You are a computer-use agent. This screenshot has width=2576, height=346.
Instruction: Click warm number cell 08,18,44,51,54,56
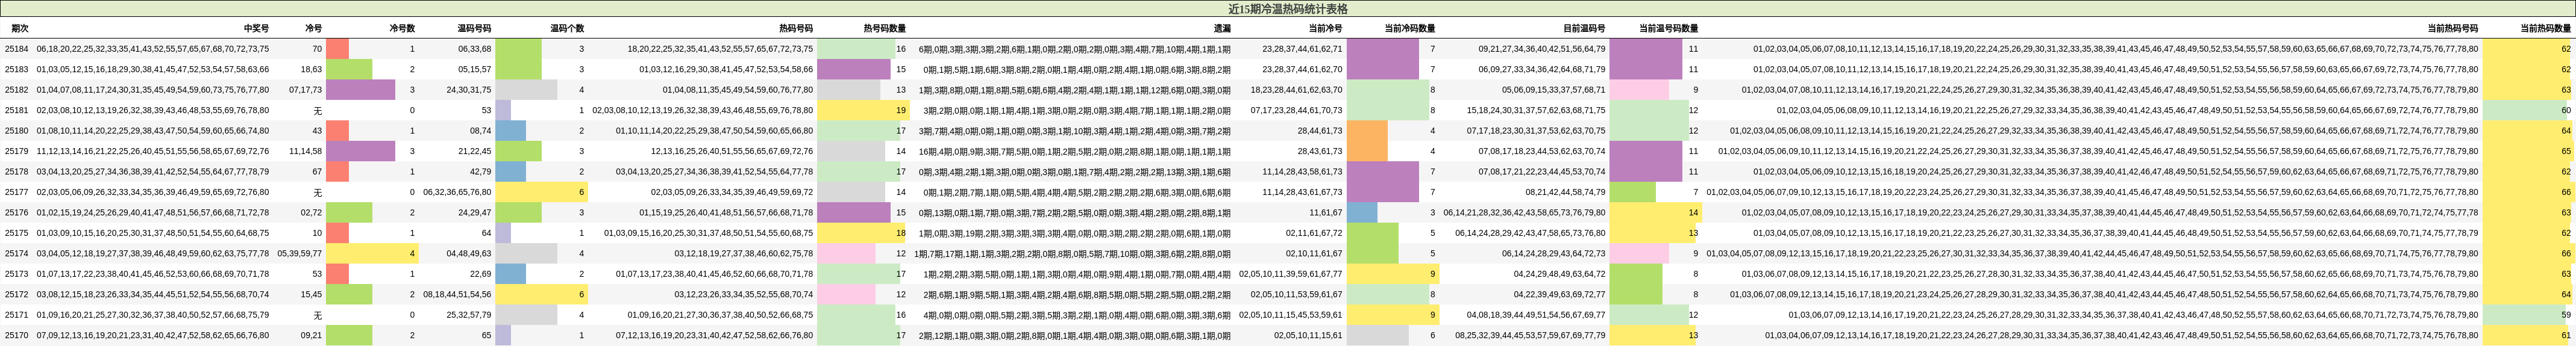(x=457, y=294)
